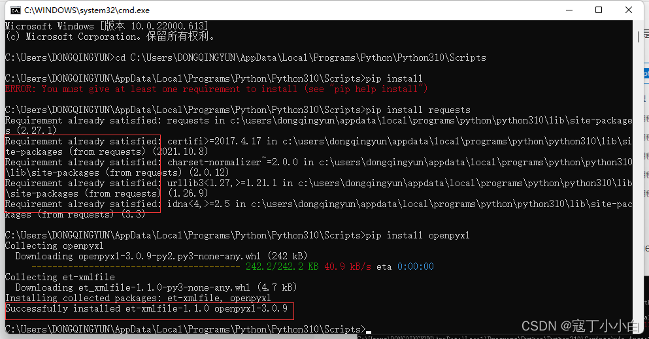Click the 'pip install requests' command text
Image resolution: width=649 pixels, height=339 pixels.
click(418, 110)
